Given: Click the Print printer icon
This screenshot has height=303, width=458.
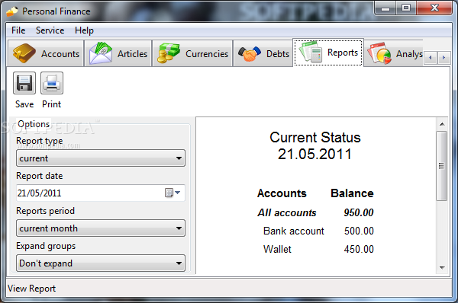Looking at the screenshot, I should (x=52, y=83).
